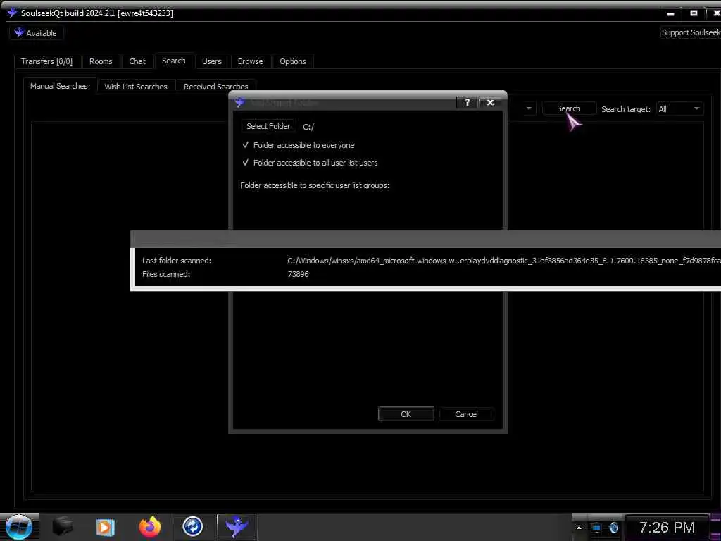Open the media player taskbar icon

[106, 527]
